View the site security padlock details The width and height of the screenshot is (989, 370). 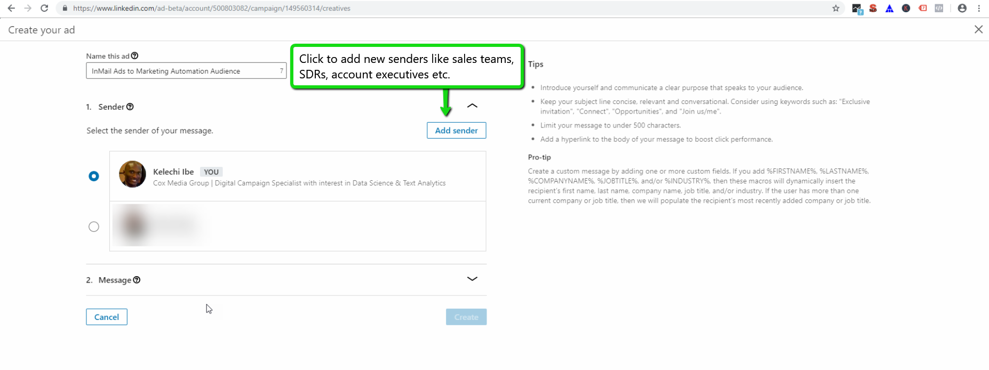coord(64,8)
